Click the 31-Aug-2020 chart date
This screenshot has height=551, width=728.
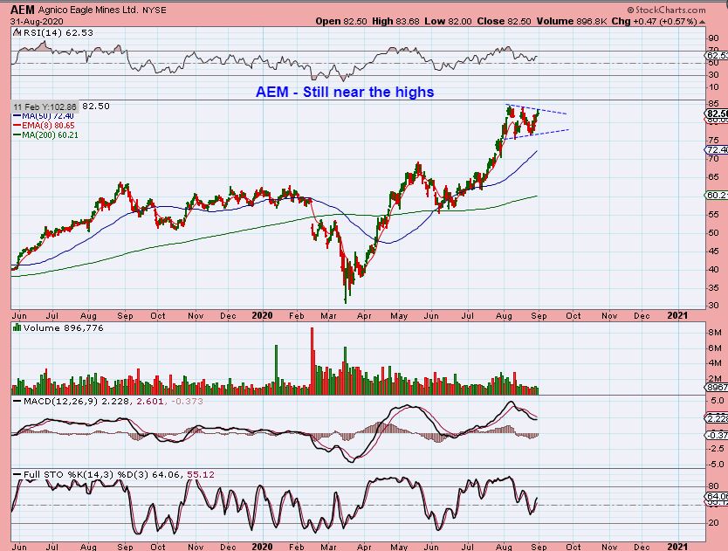[37, 21]
